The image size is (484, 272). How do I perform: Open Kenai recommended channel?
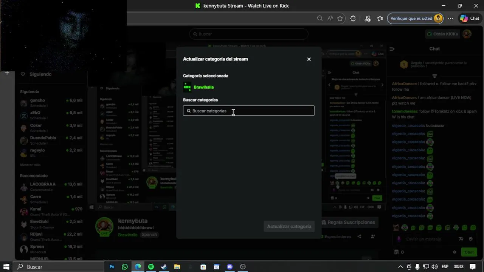[x=51, y=212]
